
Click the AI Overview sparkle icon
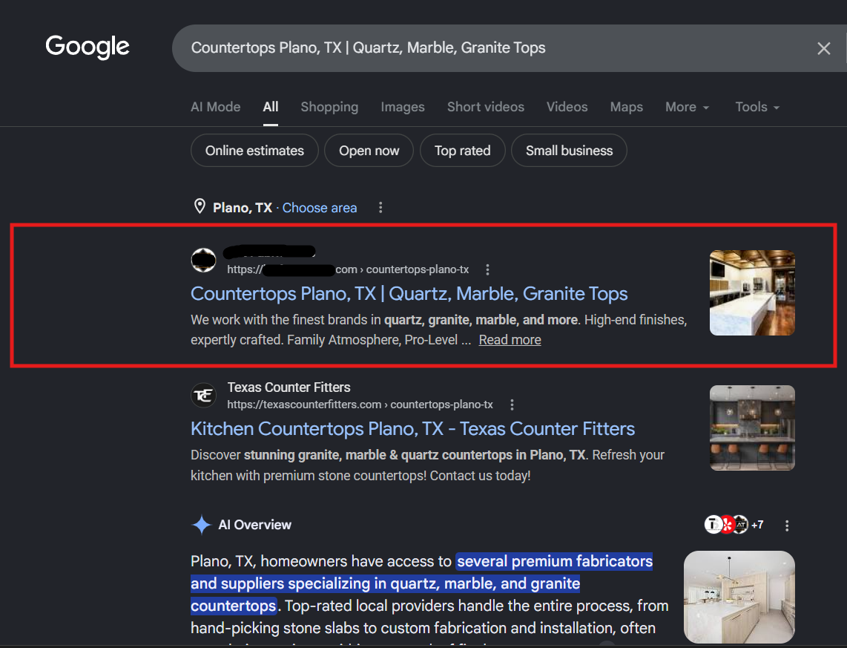pyautogui.click(x=202, y=525)
